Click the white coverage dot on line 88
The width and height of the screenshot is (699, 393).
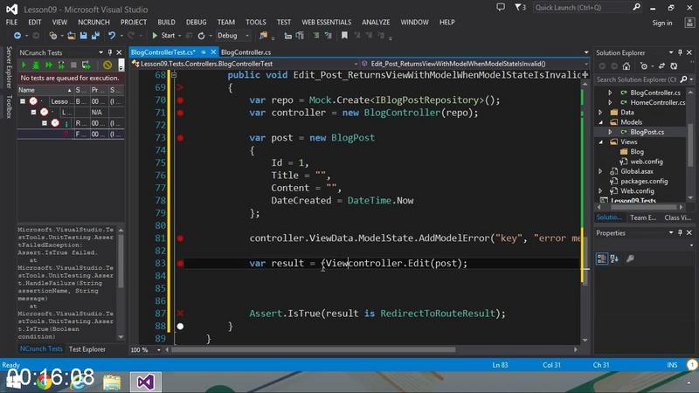[x=180, y=326]
